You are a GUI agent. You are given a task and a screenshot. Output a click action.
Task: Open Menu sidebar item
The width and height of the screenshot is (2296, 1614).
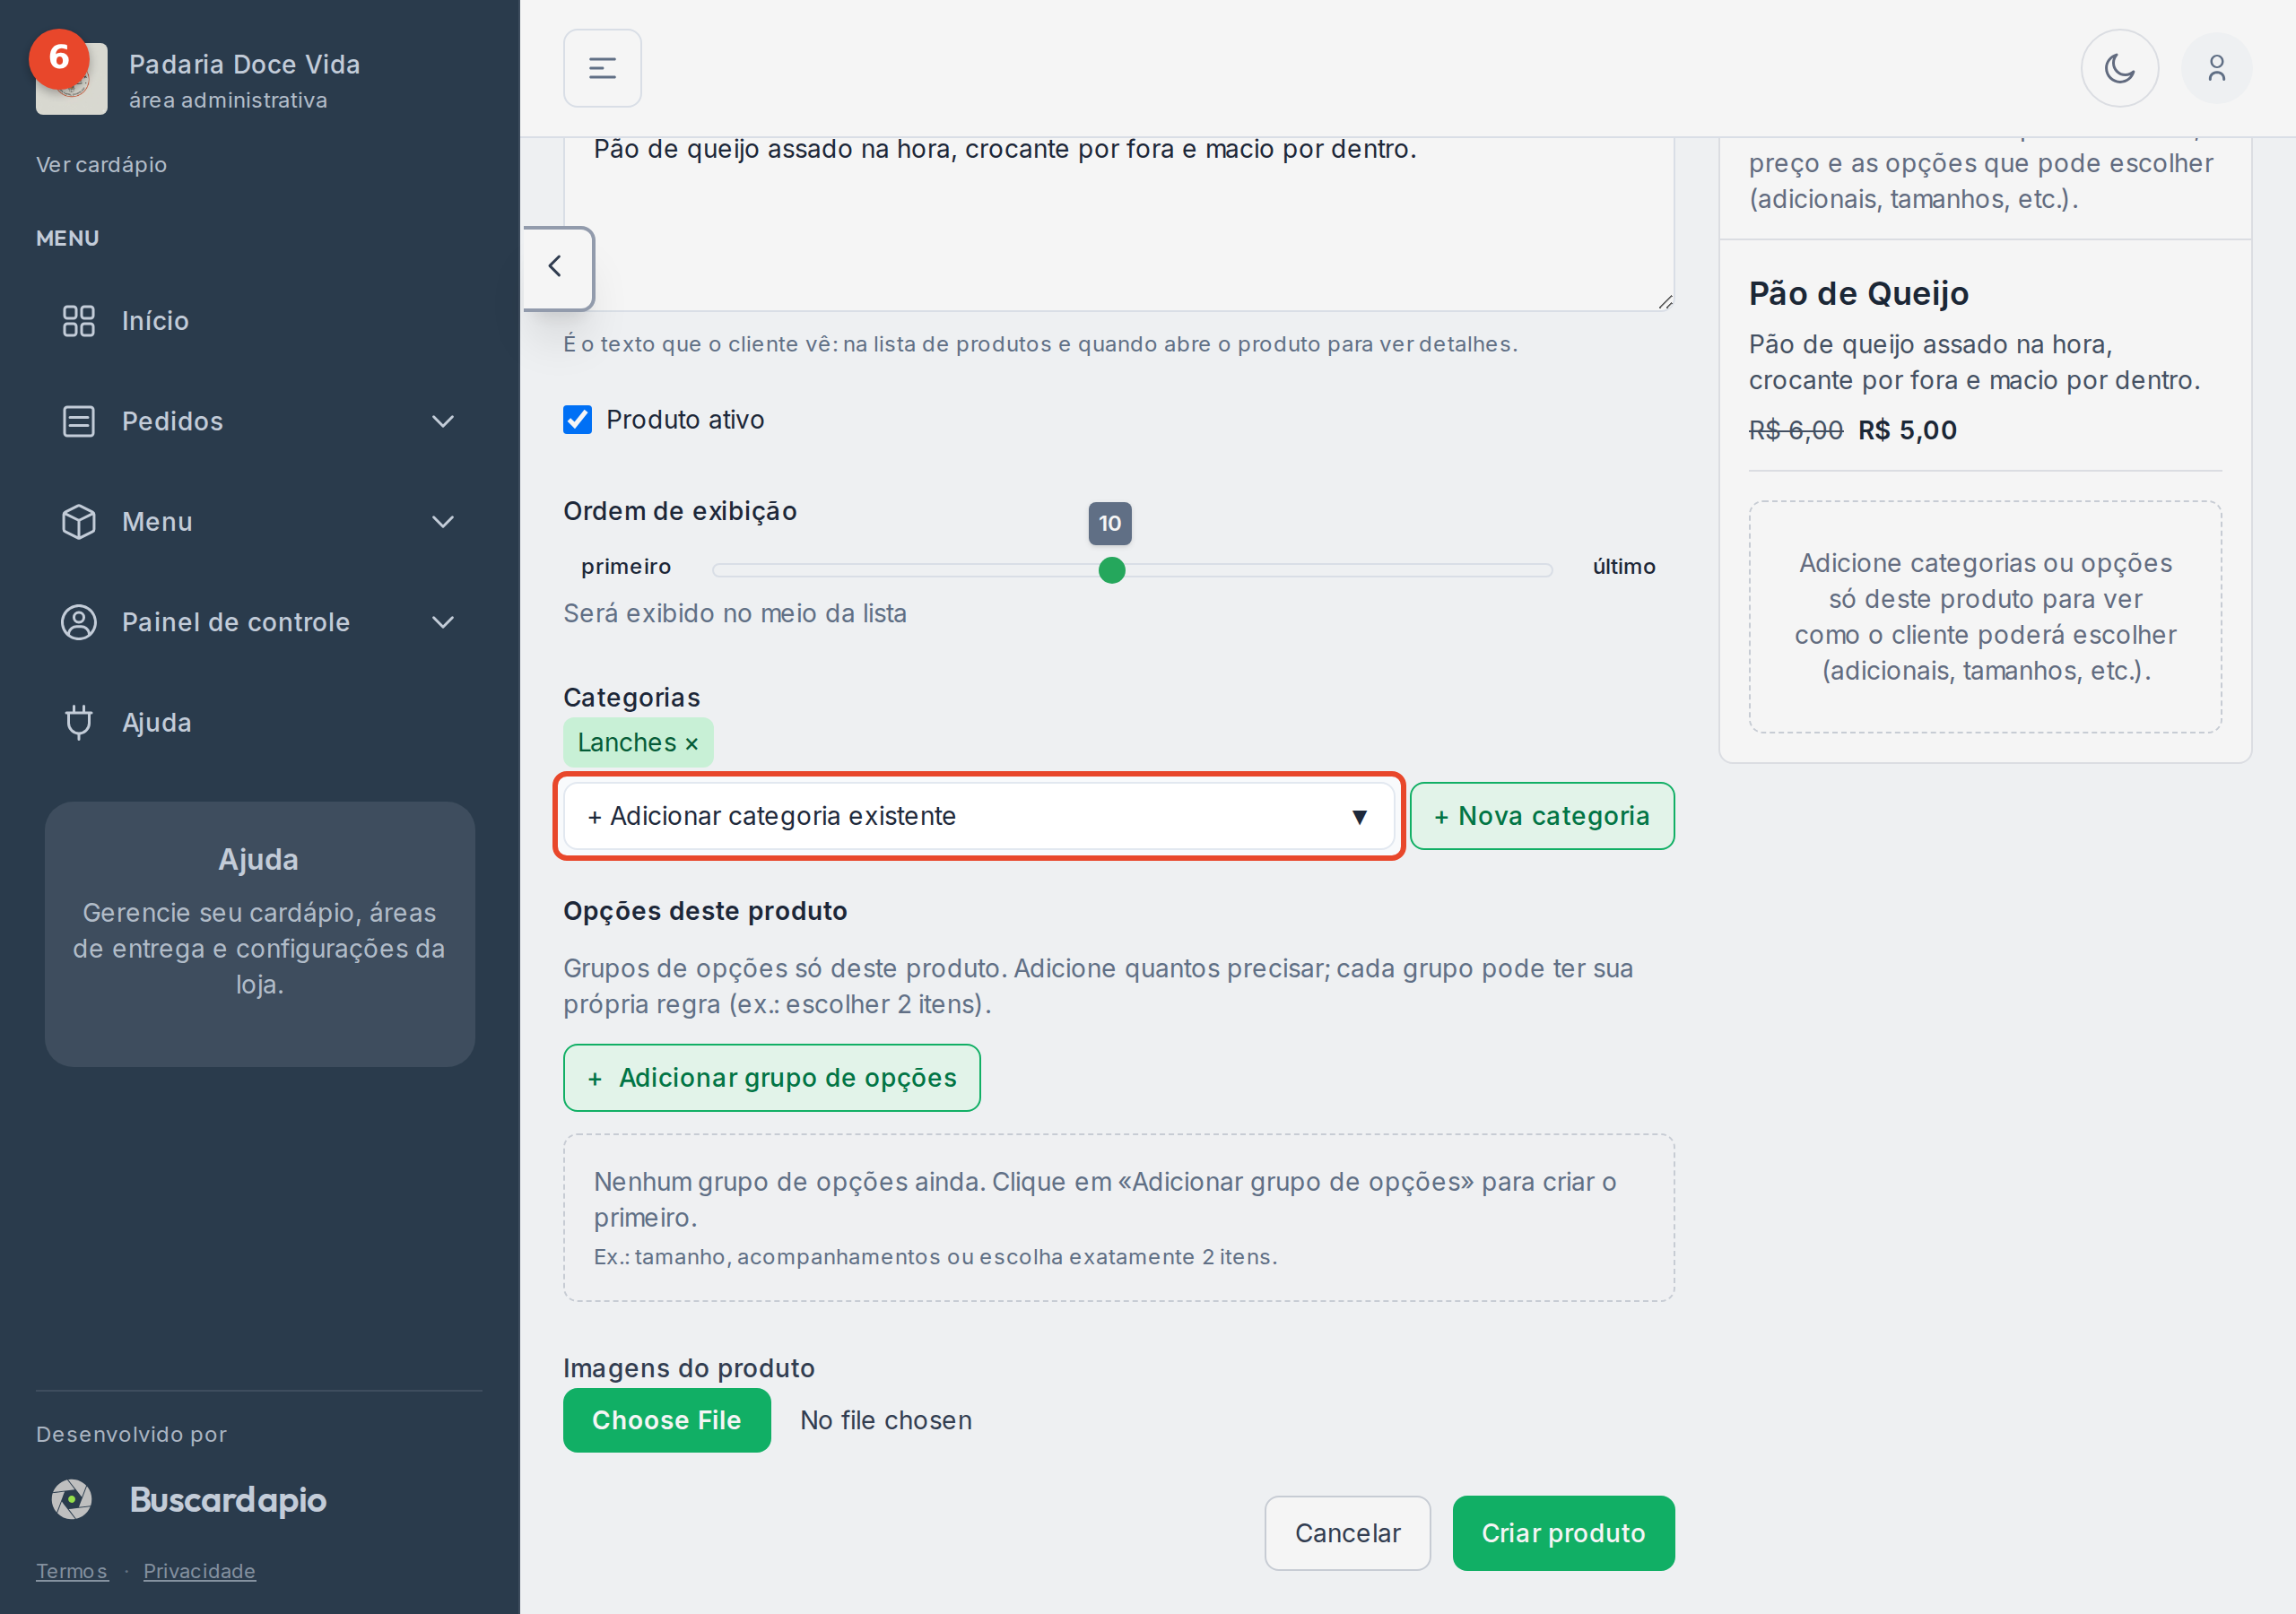[259, 522]
